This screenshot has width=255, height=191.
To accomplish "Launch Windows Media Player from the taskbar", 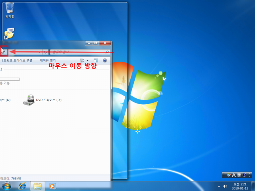I will 52,186.
